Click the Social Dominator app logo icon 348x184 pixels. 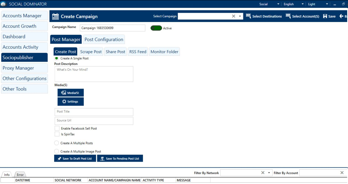3,4
